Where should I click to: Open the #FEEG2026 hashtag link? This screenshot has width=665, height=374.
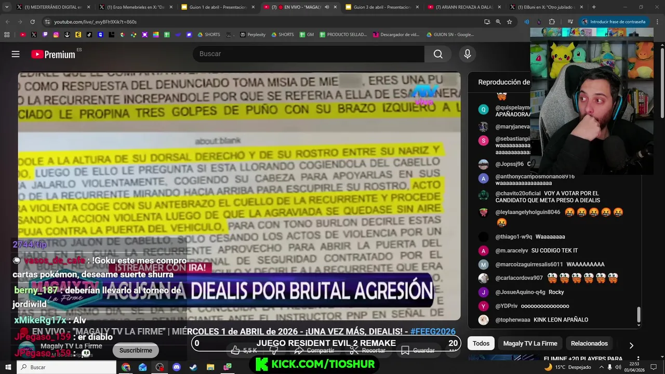pyautogui.click(x=433, y=331)
